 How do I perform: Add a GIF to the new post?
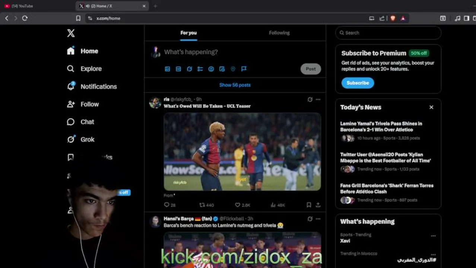click(x=178, y=69)
